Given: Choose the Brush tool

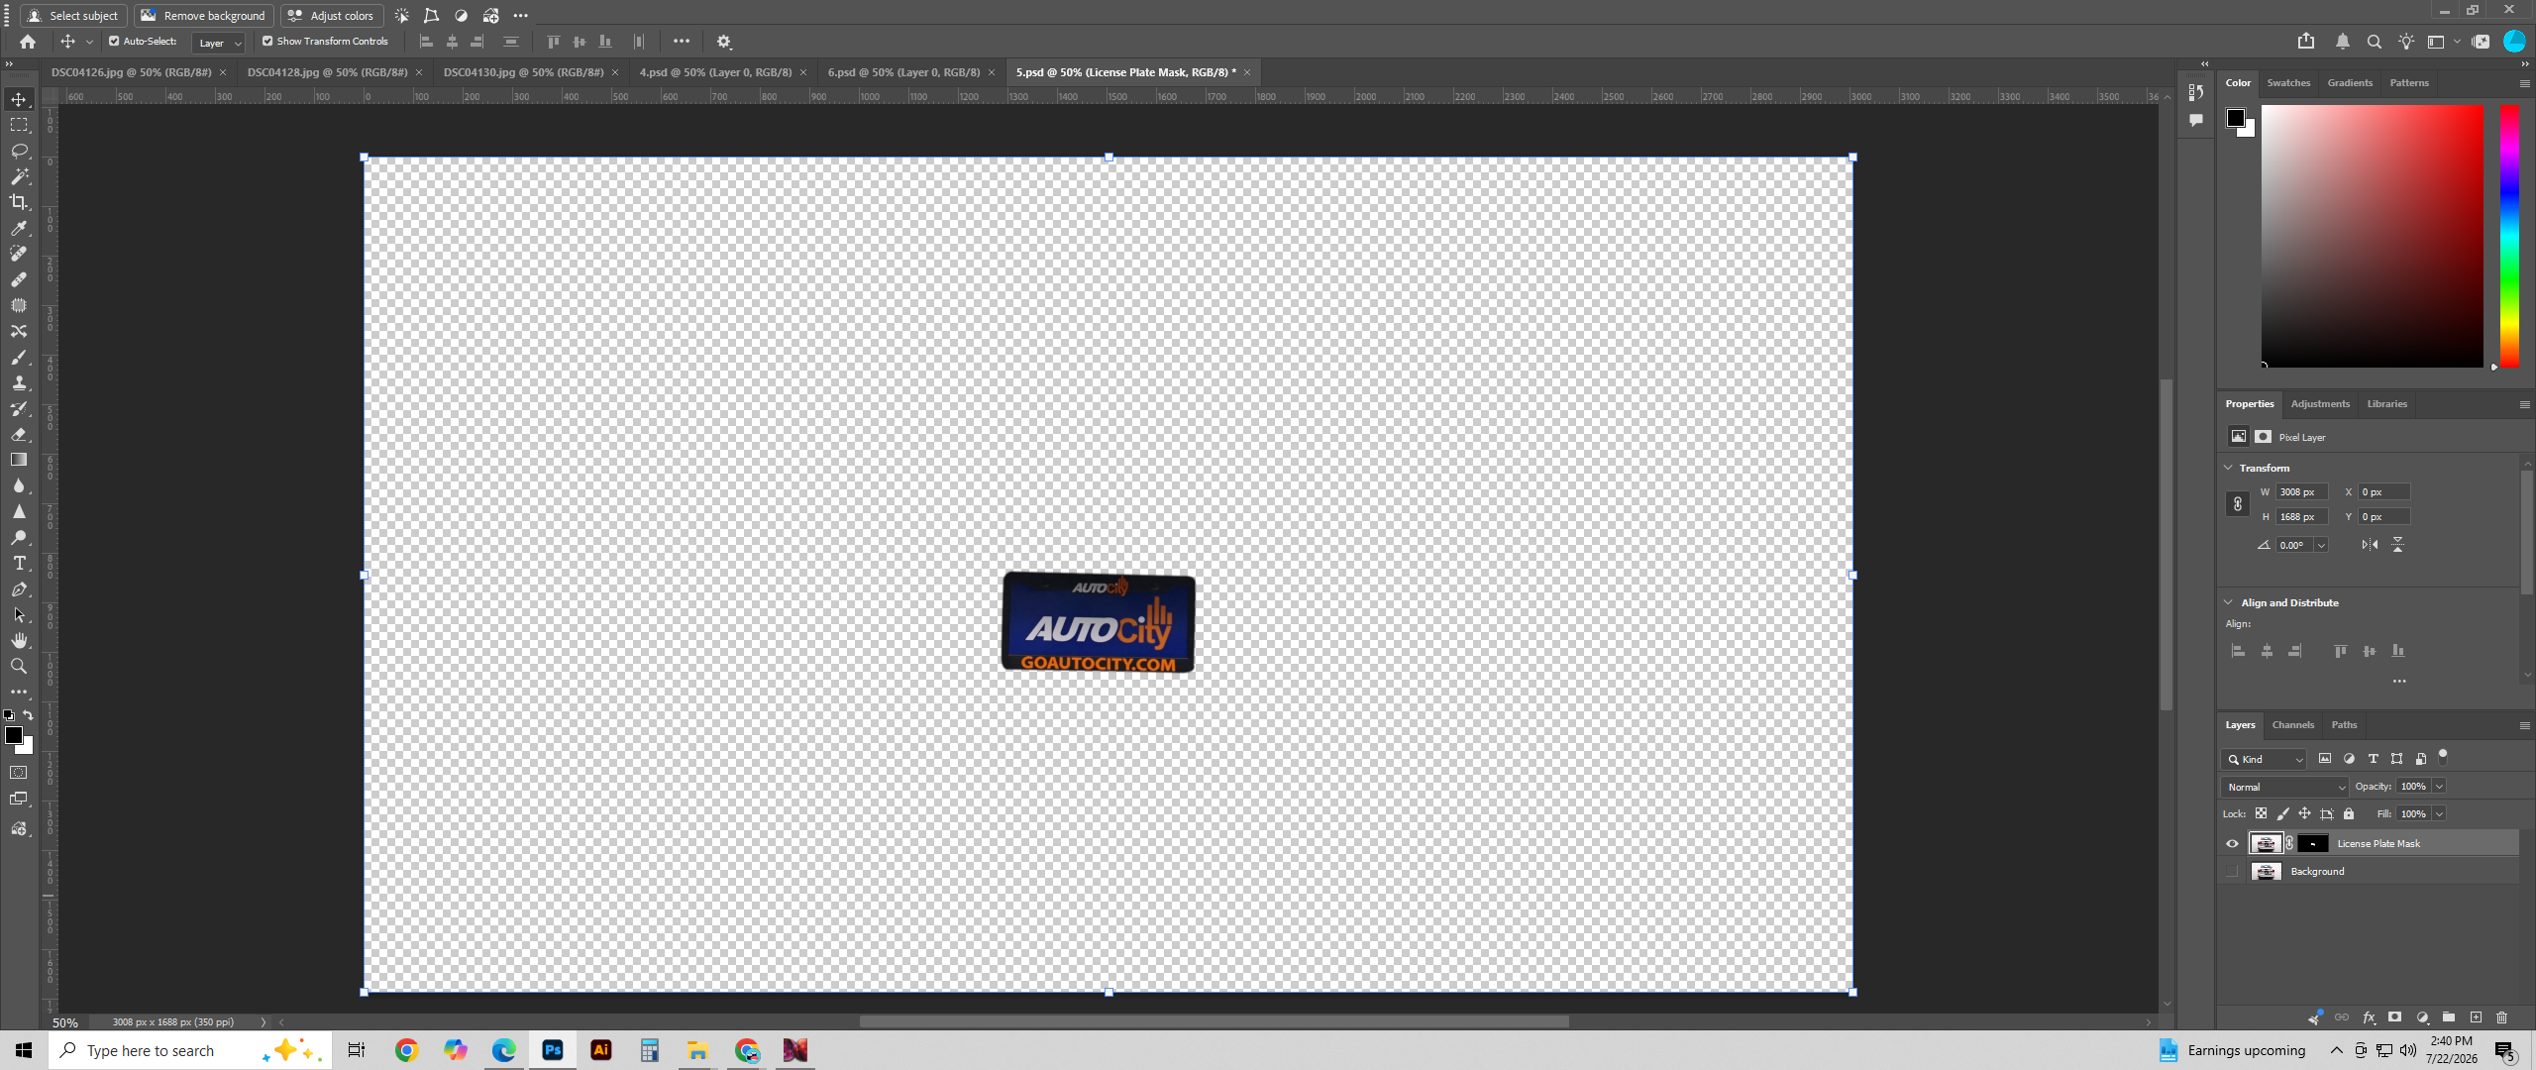Looking at the screenshot, I should click(19, 357).
